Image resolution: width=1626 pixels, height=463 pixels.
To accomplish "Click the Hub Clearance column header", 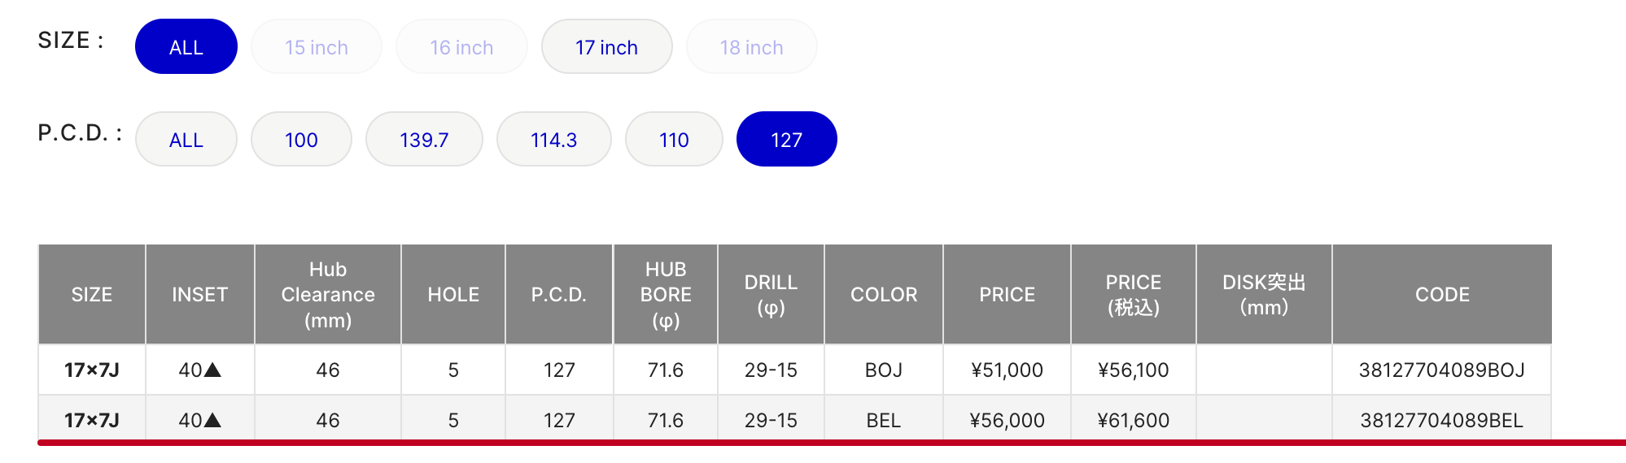I will click(328, 295).
